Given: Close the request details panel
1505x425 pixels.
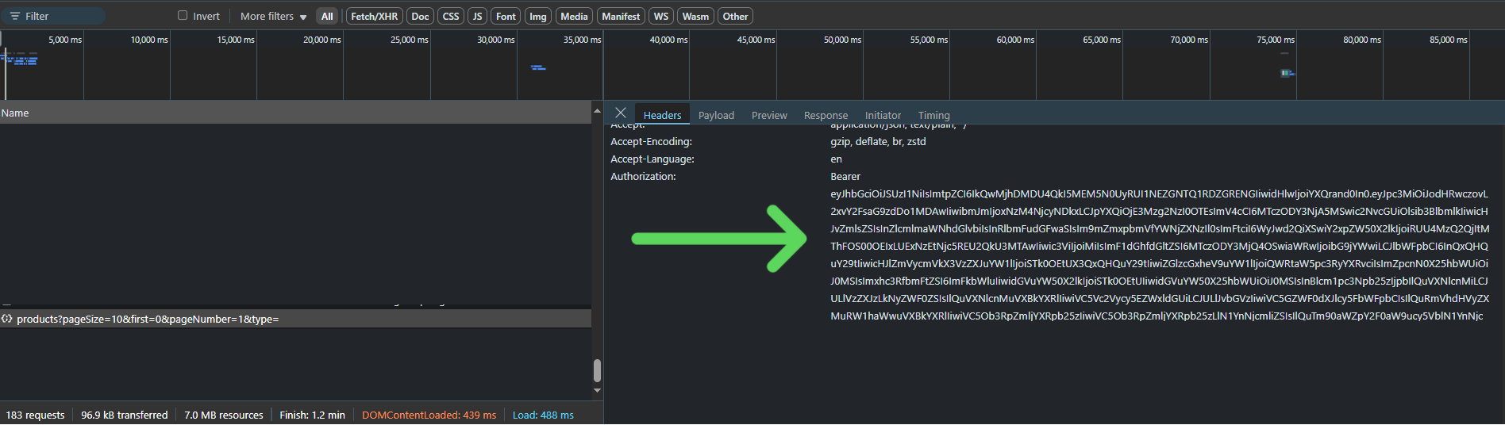Looking at the screenshot, I should tap(621, 113).
